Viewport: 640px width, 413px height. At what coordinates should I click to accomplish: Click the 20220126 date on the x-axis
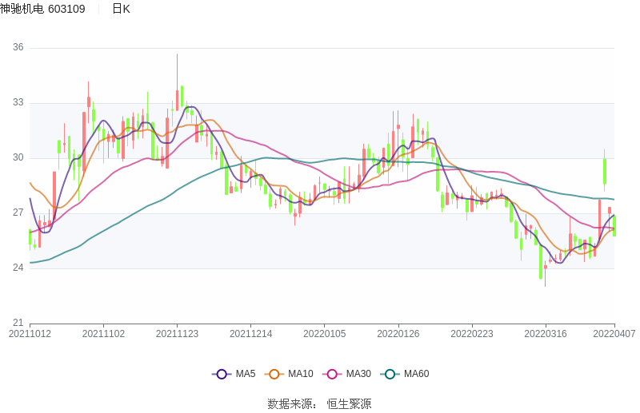click(398, 334)
